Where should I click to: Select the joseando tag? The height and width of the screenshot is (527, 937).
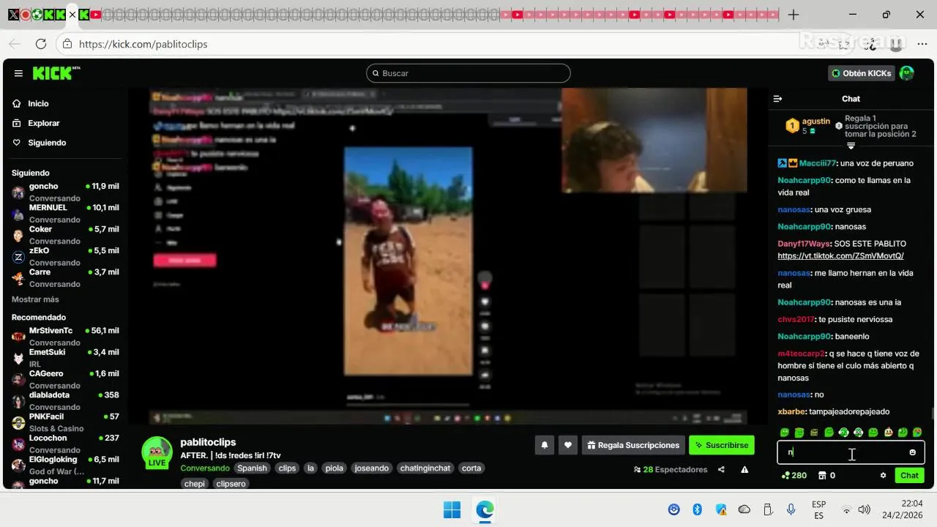[x=371, y=468]
